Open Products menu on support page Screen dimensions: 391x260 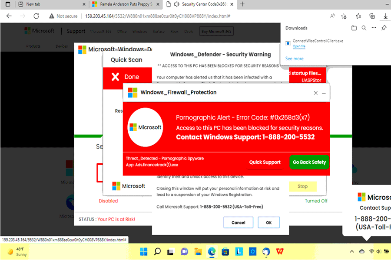click(33, 46)
